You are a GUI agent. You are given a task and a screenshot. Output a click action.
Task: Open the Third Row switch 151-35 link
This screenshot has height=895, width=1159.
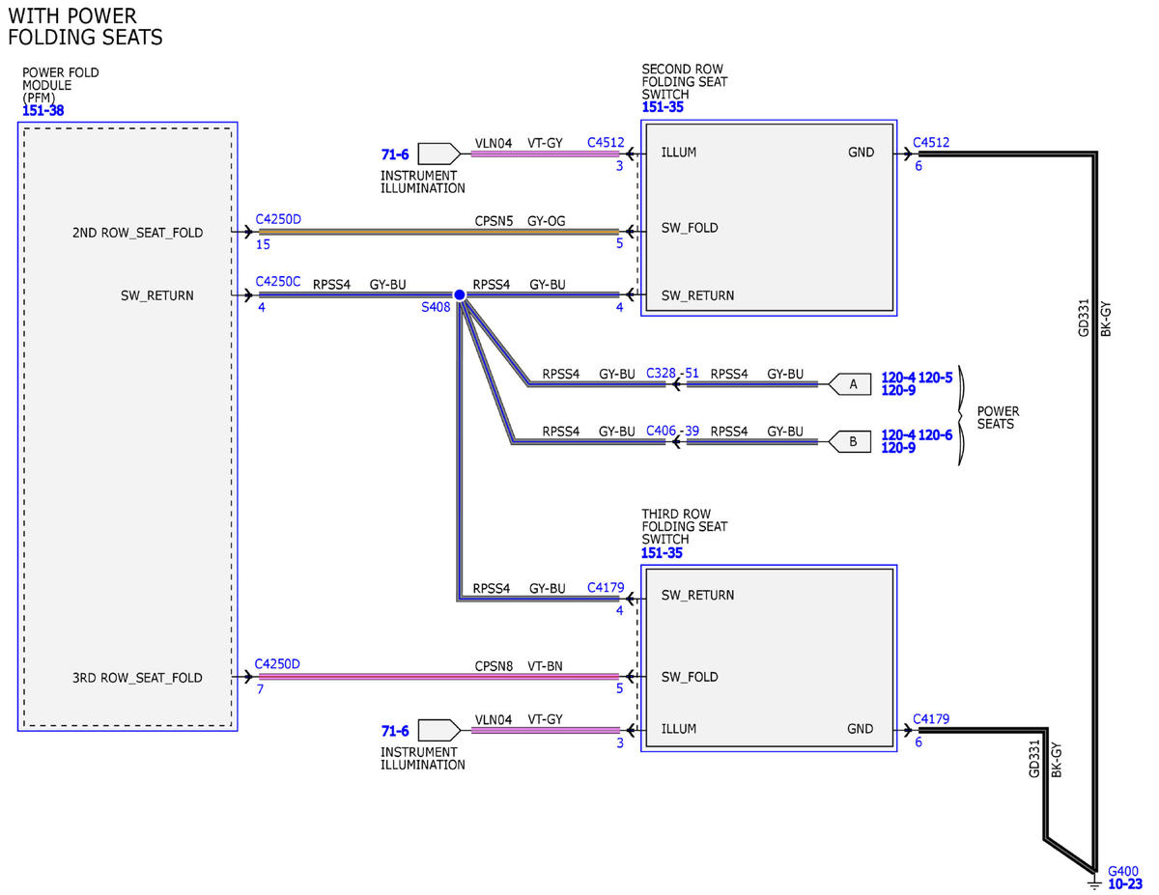(664, 553)
